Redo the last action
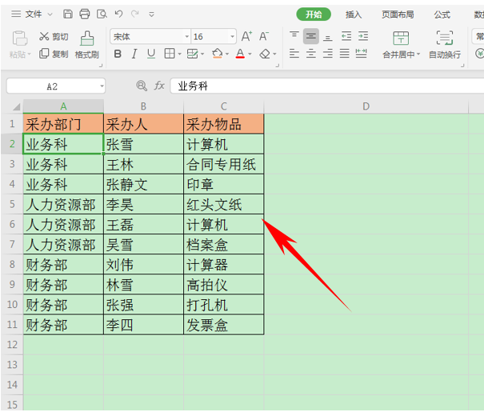484x412 pixels. pyautogui.click(x=135, y=14)
